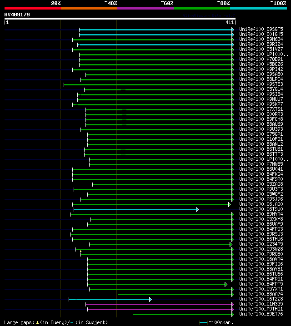Select the UniRef100_Q7XTS1 entry
Image resolution: width=291 pixels, height=326 pixels.
(261, 109)
